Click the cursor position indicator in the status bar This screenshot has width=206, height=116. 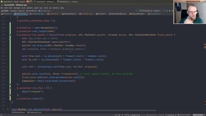[x=117, y=115]
